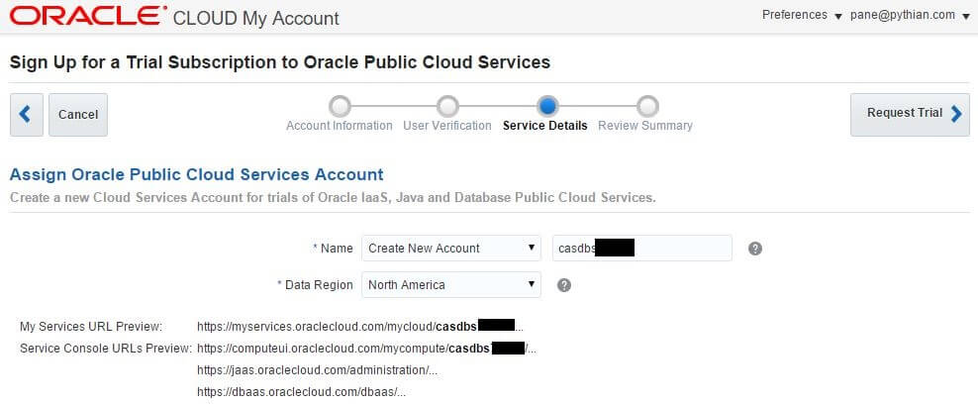Image resolution: width=978 pixels, height=405 pixels.
Task: Open help icon beside Data Region
Action: (x=564, y=285)
